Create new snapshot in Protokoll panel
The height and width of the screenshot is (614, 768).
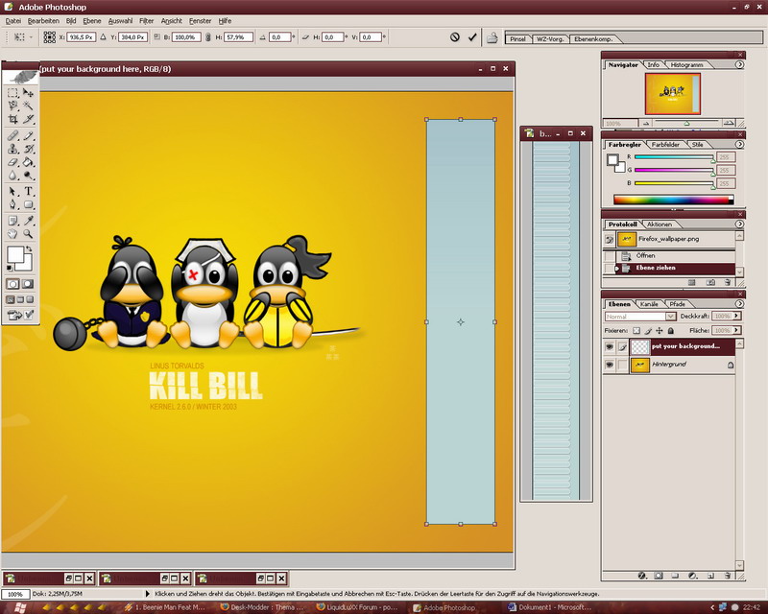[710, 282]
